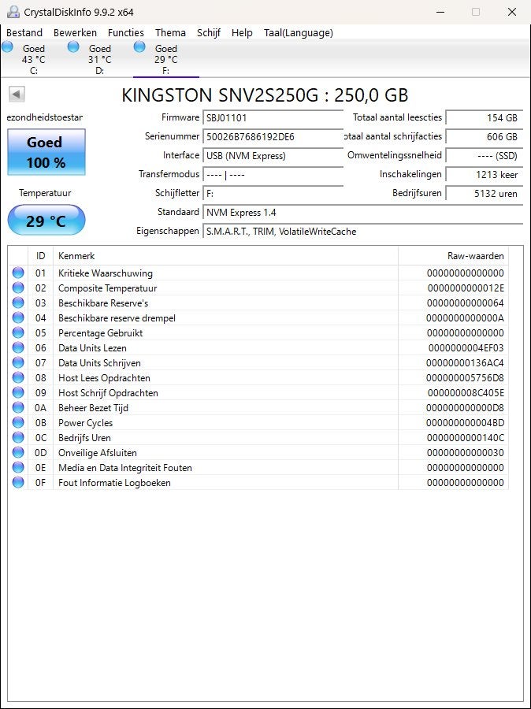
Task: Click the Transfermodus field
Action: click(273, 175)
